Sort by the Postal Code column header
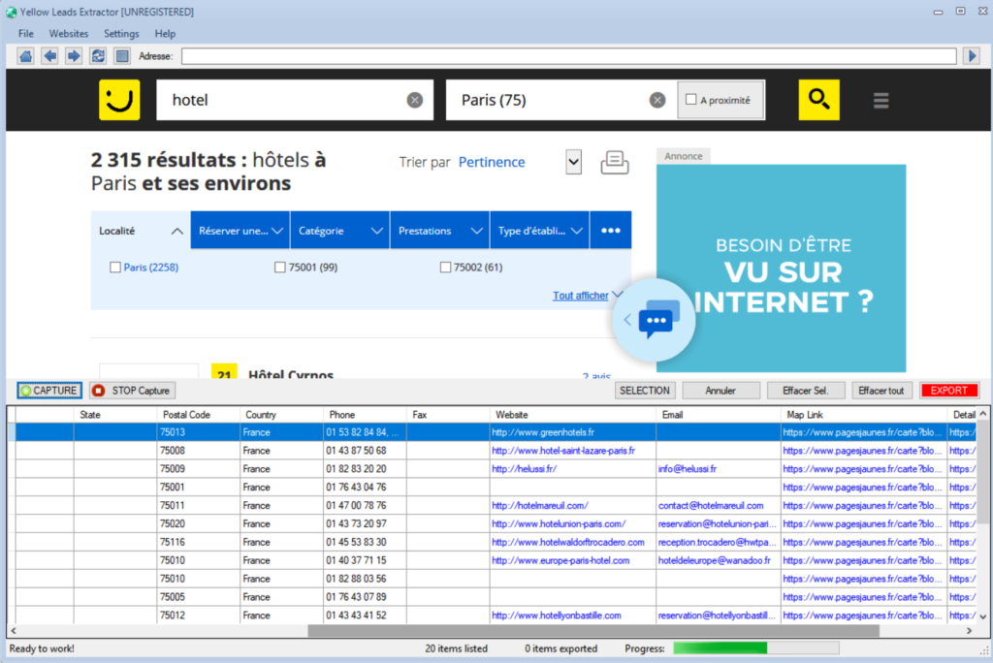The image size is (993, 663). click(198, 415)
